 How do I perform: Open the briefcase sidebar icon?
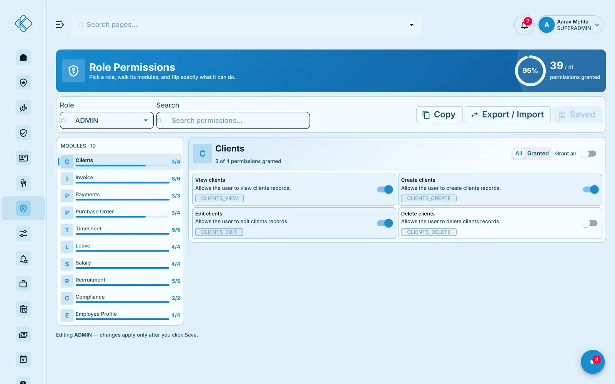pos(23,284)
